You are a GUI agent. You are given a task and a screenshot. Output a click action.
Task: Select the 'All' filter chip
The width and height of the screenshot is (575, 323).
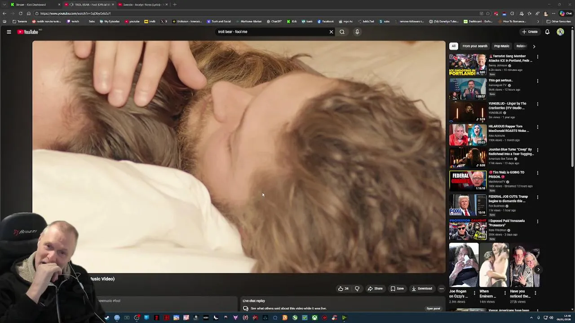pos(454,46)
